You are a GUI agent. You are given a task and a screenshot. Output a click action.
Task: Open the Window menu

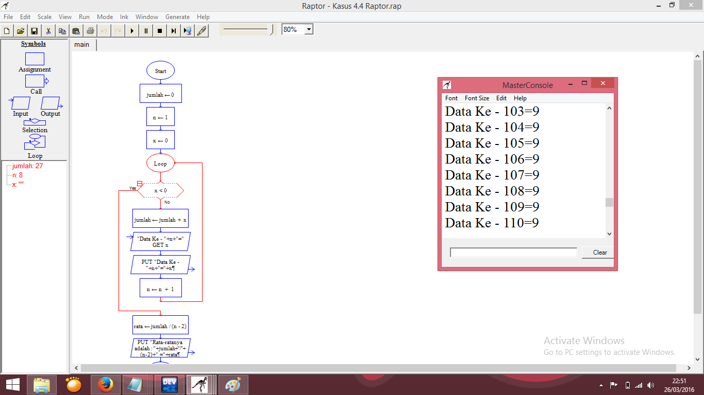tap(147, 17)
